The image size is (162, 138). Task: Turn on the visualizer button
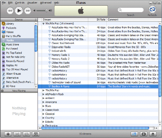click(143, 134)
